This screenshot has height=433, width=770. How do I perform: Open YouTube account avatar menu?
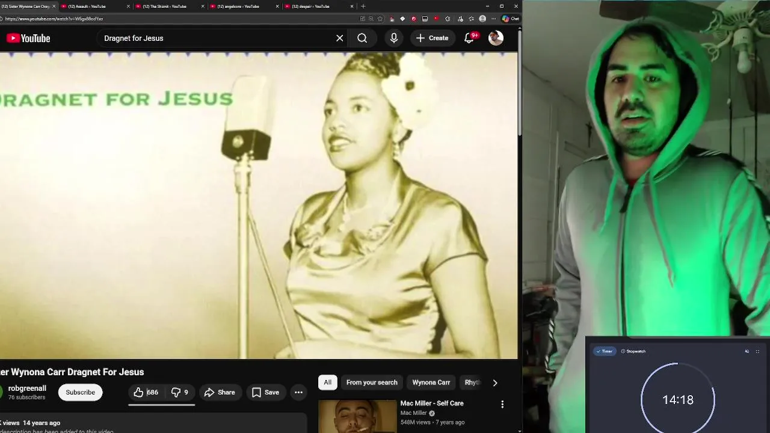496,38
